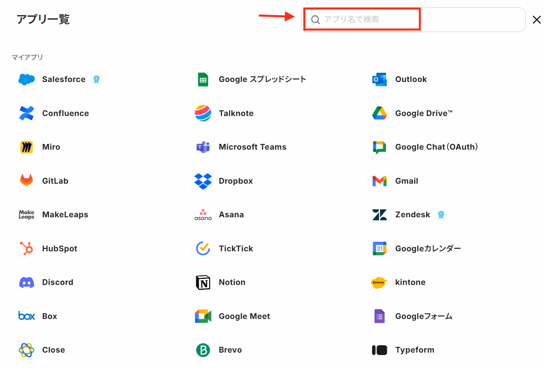Click the Google Sheets icon
545x369 pixels.
tap(203, 80)
